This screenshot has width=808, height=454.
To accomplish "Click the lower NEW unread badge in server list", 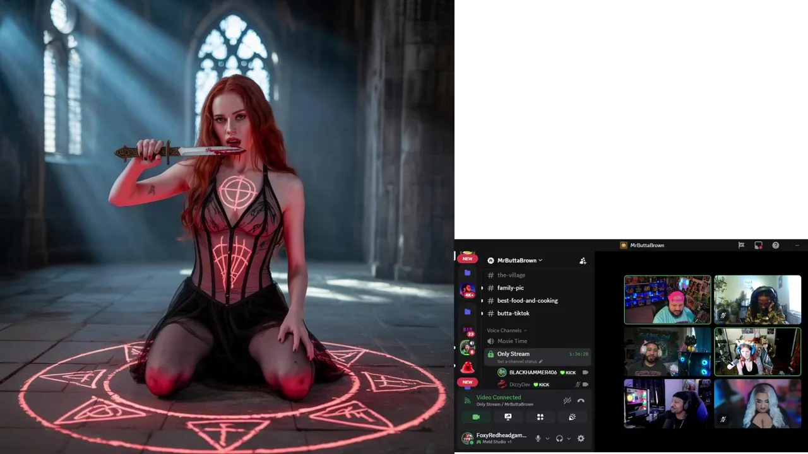I will [x=467, y=382].
